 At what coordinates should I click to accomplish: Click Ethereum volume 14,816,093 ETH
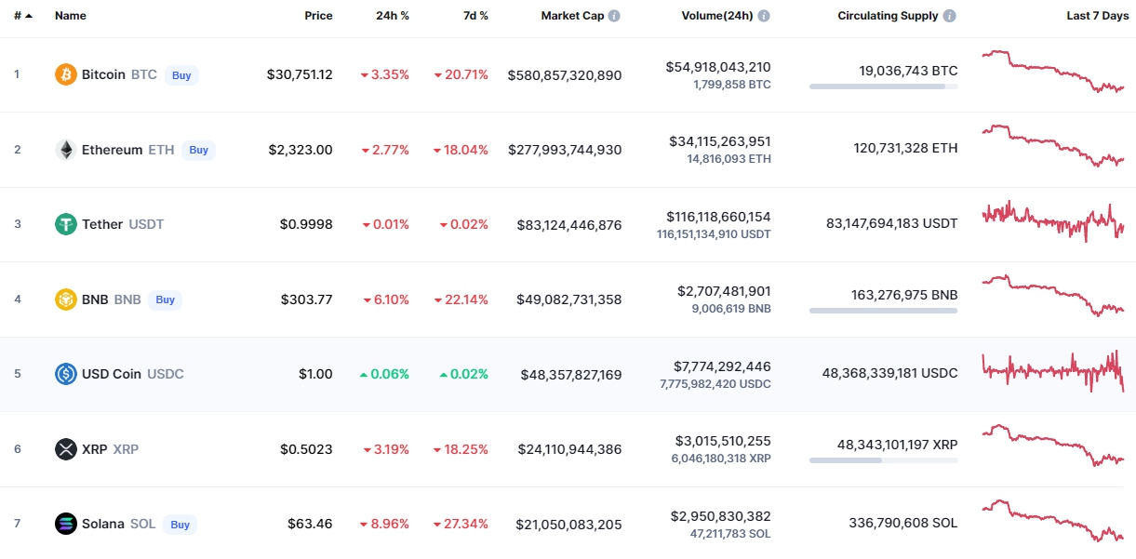point(729,159)
